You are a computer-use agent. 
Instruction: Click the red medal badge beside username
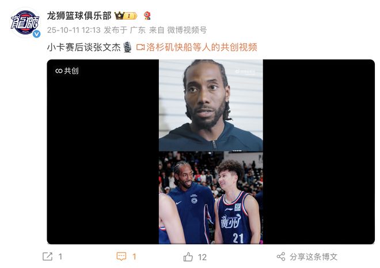point(147,16)
